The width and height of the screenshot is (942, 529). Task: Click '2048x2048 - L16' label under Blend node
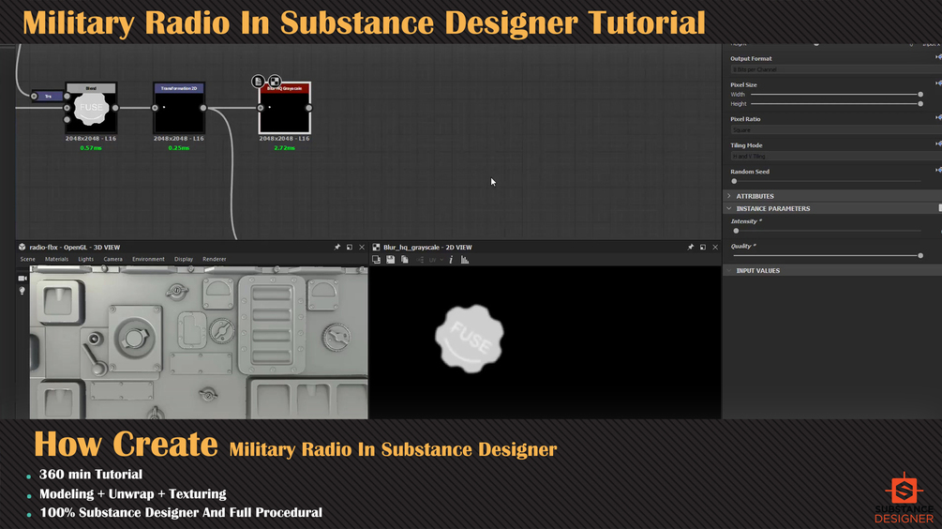91,138
